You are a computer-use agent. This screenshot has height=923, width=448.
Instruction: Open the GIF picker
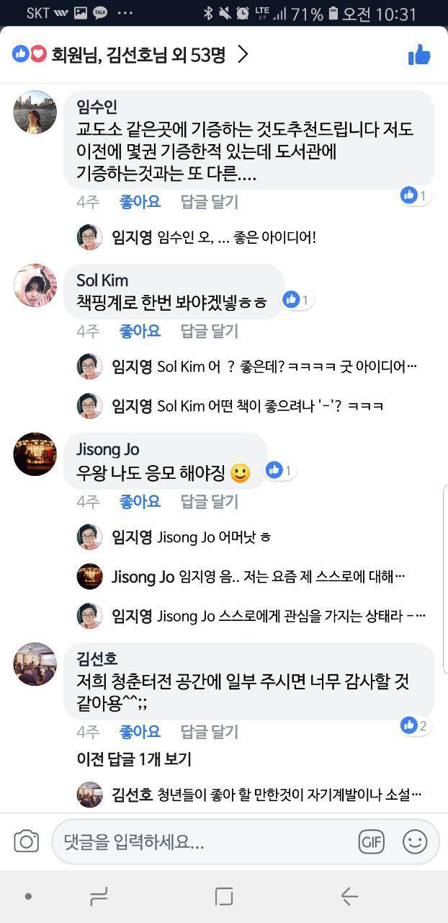(371, 841)
